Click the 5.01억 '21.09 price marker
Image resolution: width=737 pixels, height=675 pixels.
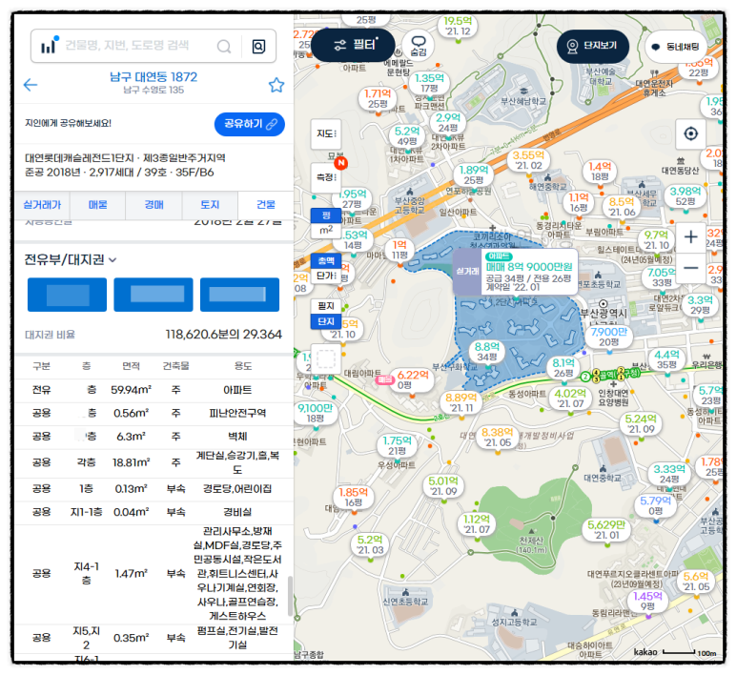443,486
